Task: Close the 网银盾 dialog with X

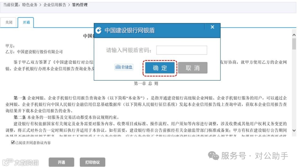Action: click(212, 27)
